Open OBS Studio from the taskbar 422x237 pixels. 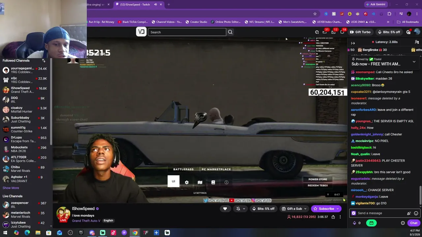pos(70,233)
